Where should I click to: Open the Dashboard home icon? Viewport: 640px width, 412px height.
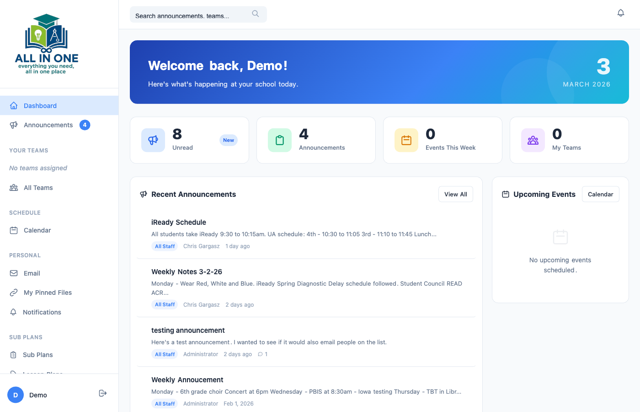(14, 105)
